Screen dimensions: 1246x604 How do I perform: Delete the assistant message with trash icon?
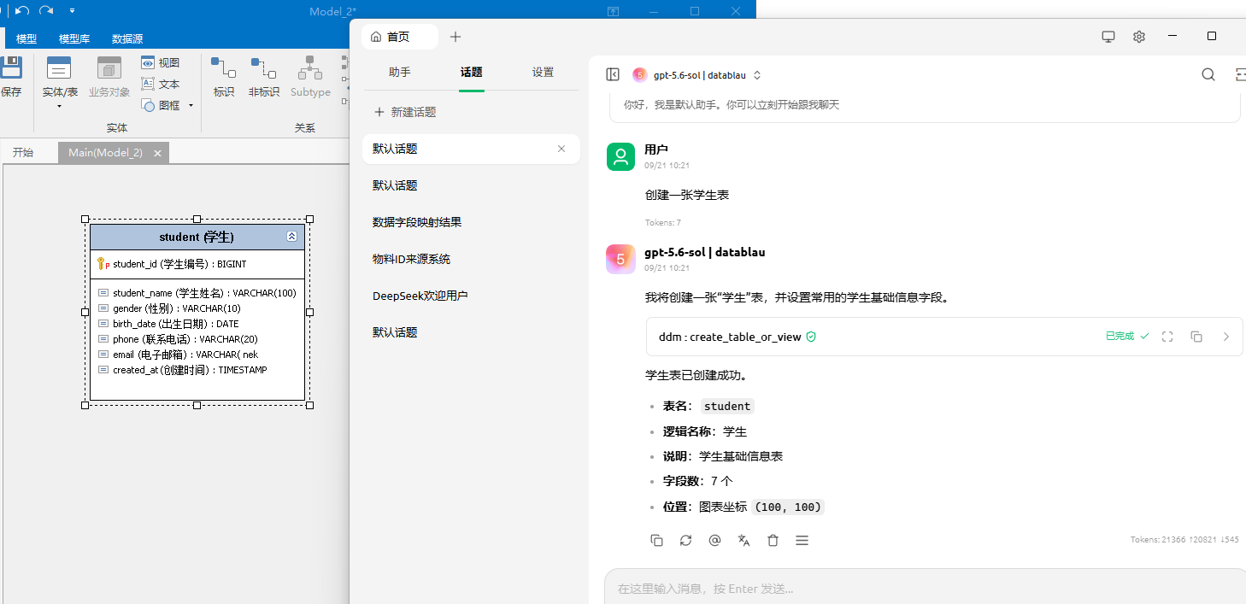click(773, 540)
